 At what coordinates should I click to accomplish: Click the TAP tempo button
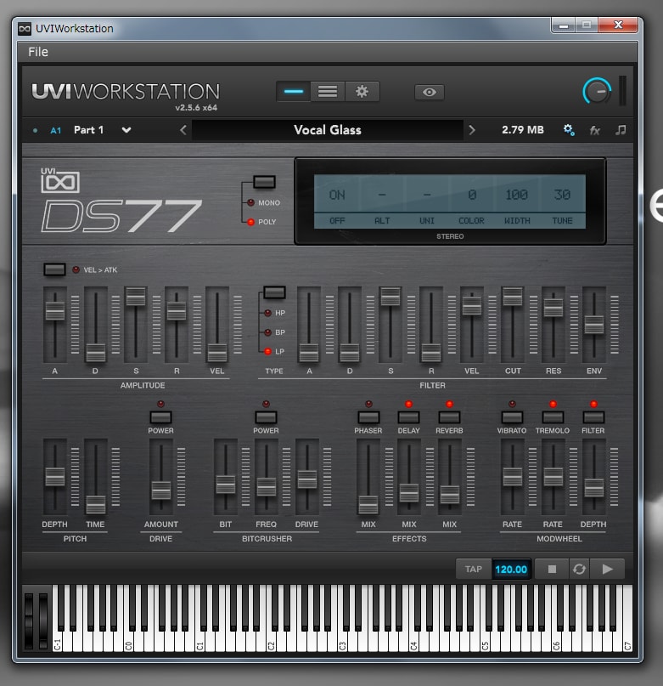point(474,569)
